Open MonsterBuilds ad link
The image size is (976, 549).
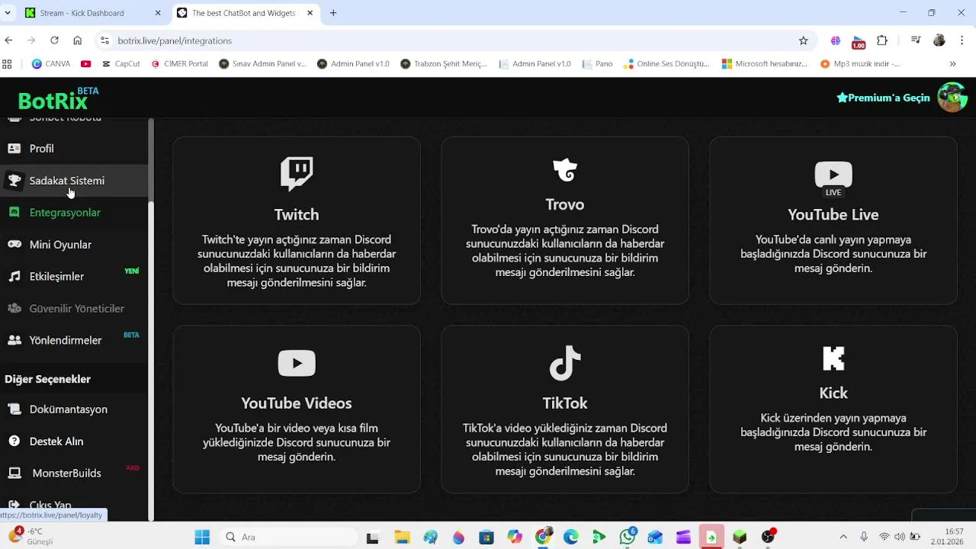(x=74, y=474)
